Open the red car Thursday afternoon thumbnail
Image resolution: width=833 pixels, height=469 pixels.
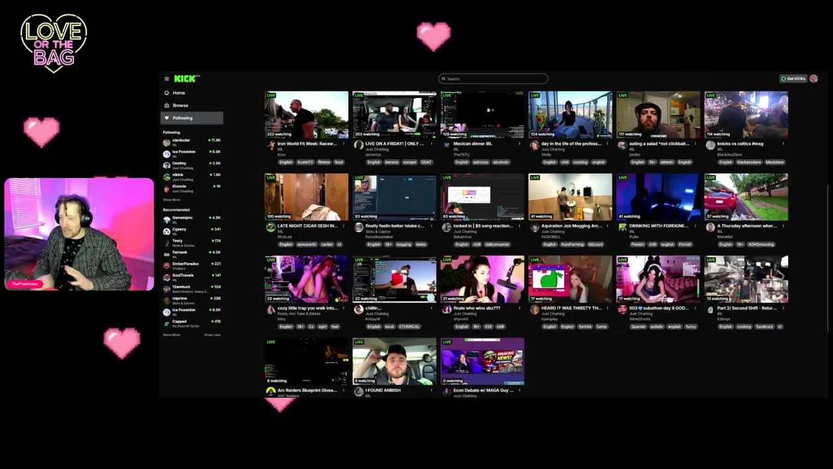click(x=746, y=197)
